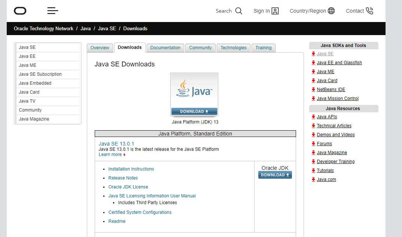Click the Java breadcrumb link
The height and width of the screenshot is (237, 402).
86,29
